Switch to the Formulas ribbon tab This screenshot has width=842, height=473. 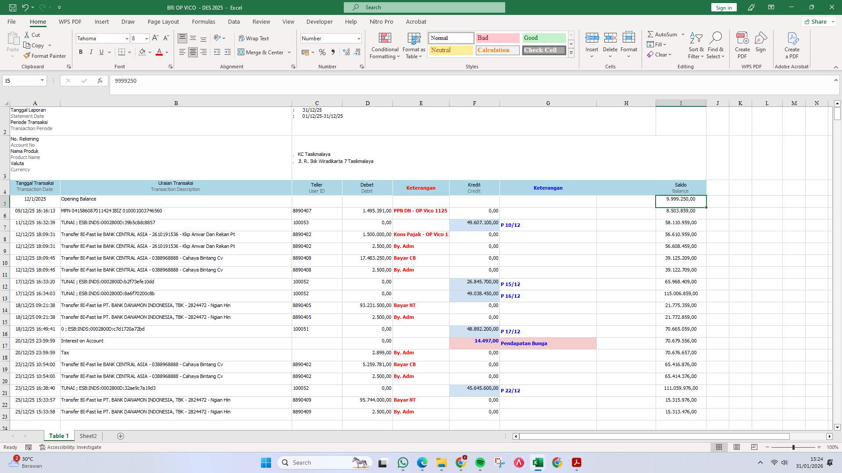[203, 21]
